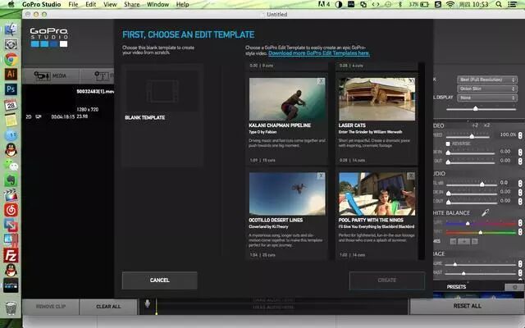Click the settings gear beside Presets
Viewport: 525px width, 328px height.
coord(515,287)
